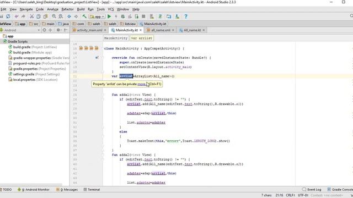Click the Debug app bug icon
353x198 pixels.
click(123, 16)
